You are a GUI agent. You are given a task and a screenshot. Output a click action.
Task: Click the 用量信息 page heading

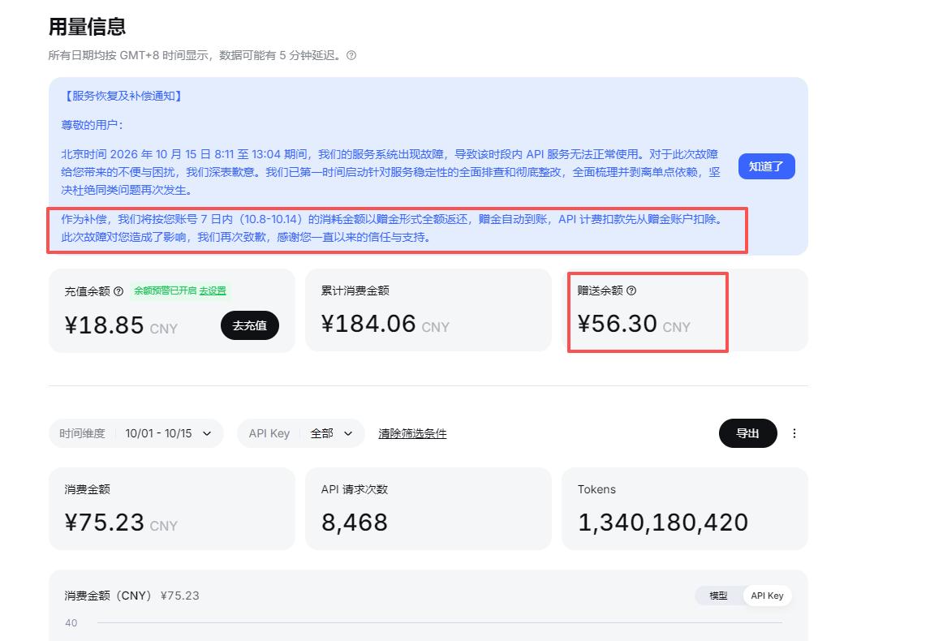(87, 28)
